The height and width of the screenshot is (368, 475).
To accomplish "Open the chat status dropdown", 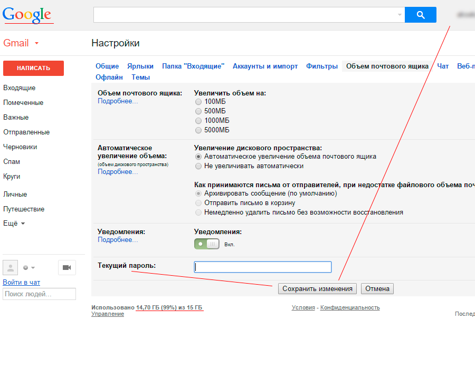I will click(x=29, y=267).
